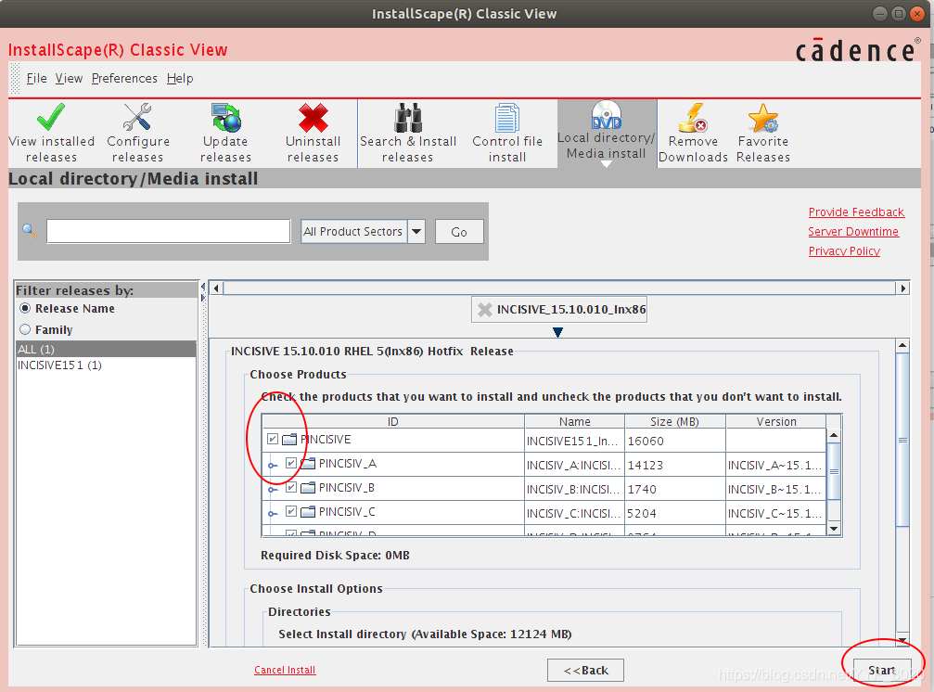
Task: Click the horizontal scrollbar left arrow
Action: tap(217, 288)
